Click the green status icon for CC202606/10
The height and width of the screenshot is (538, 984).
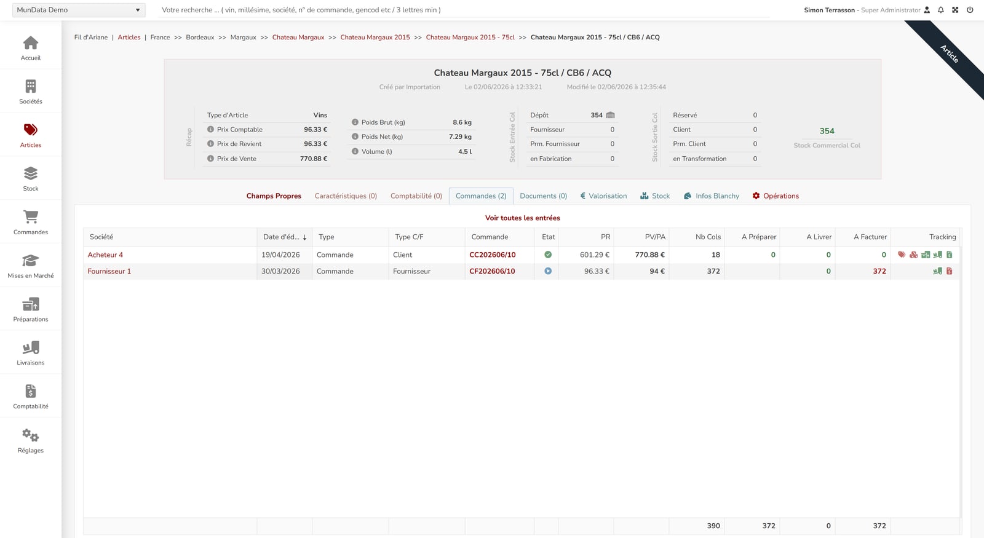click(x=548, y=255)
